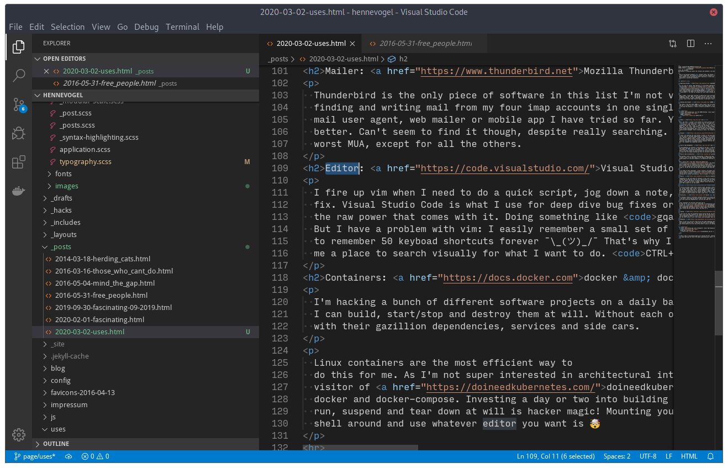This screenshot has height=468, width=728.
Task: Open editor More Actions ellipsis
Action: tap(708, 44)
